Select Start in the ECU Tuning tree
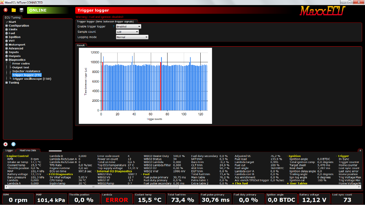Image resolution: width=365 pixels, height=205 pixels. [x=12, y=22]
